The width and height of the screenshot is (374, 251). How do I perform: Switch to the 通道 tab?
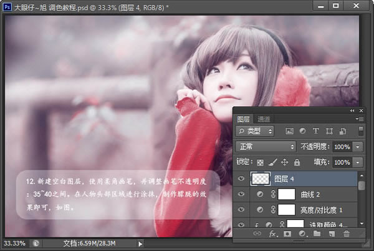tap(264, 119)
